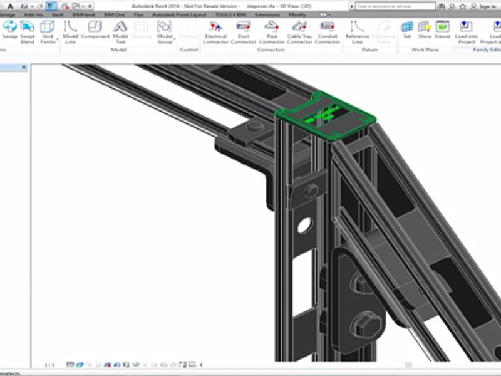Screen dimensions: 501x376
Task: Open the Add-Ins ribbon tab
Action: (34, 14)
